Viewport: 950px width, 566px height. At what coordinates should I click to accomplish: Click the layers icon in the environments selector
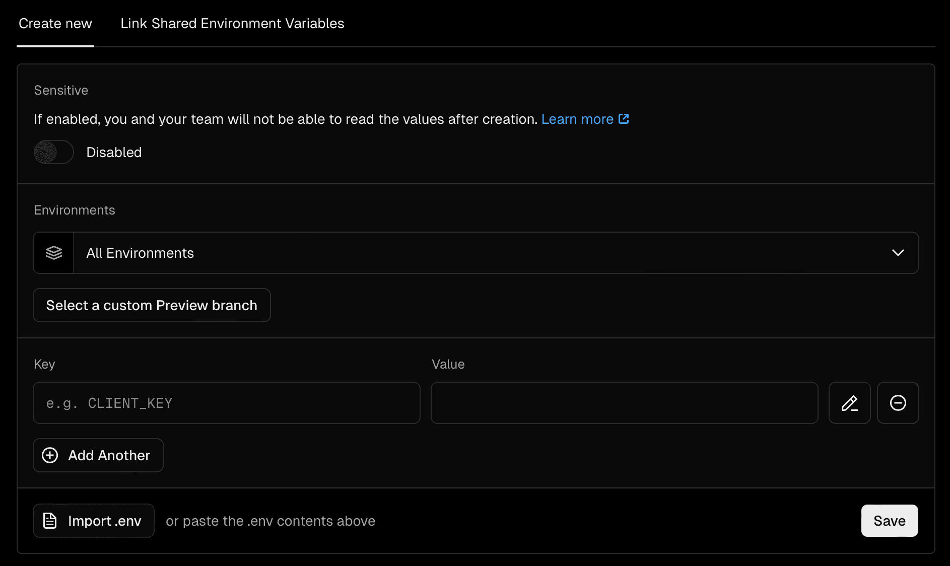[53, 253]
